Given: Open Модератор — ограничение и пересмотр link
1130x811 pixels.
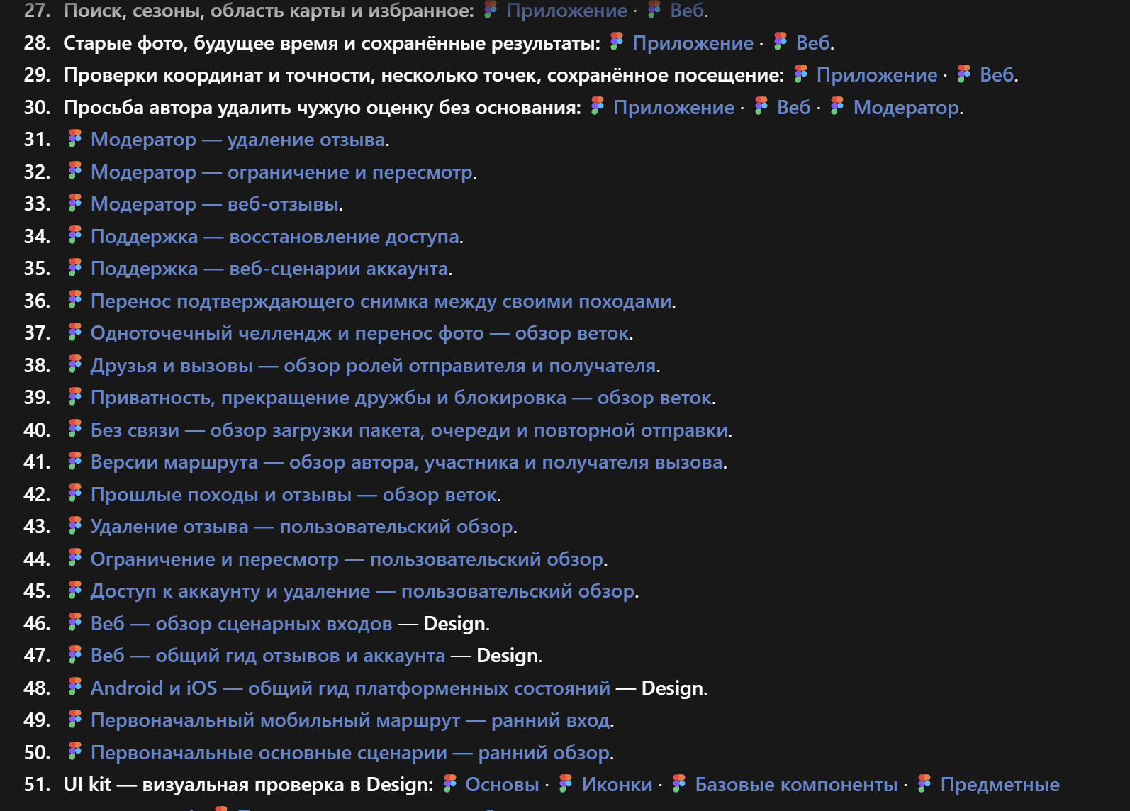Looking at the screenshot, I should [282, 172].
